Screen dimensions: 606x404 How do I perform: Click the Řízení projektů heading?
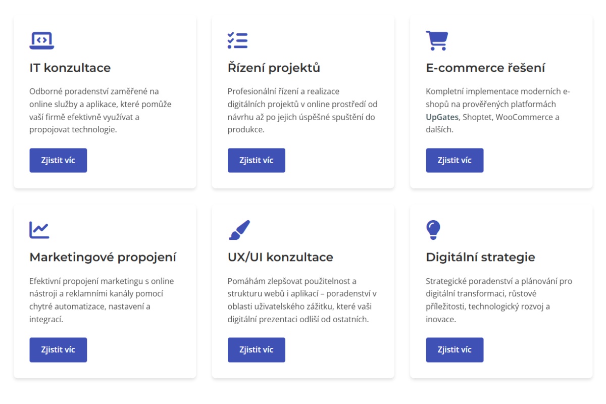(x=274, y=68)
